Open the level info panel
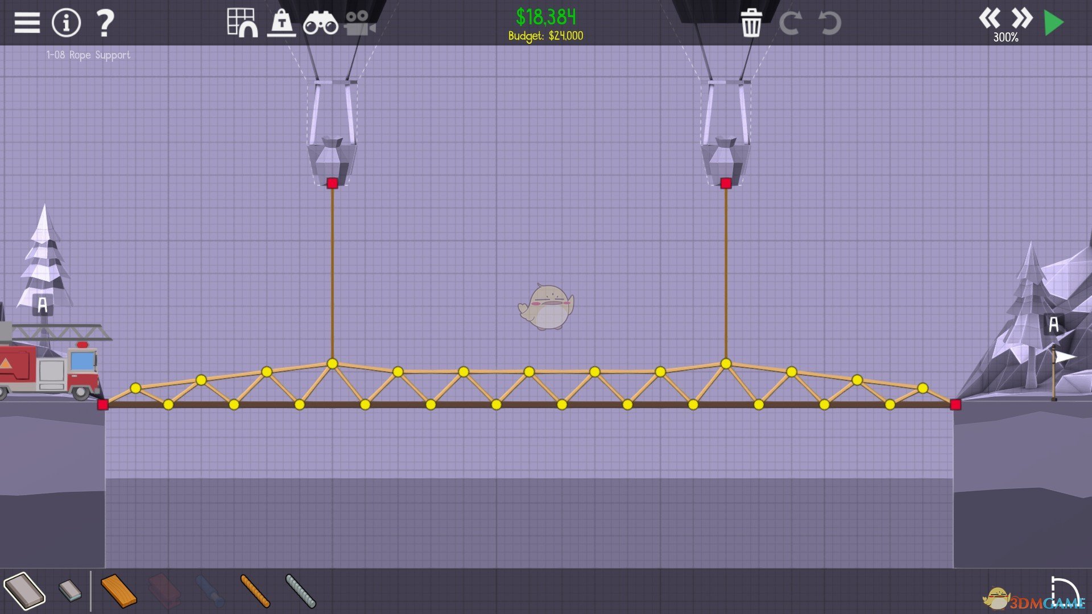The image size is (1092, 614). pyautogui.click(x=66, y=23)
